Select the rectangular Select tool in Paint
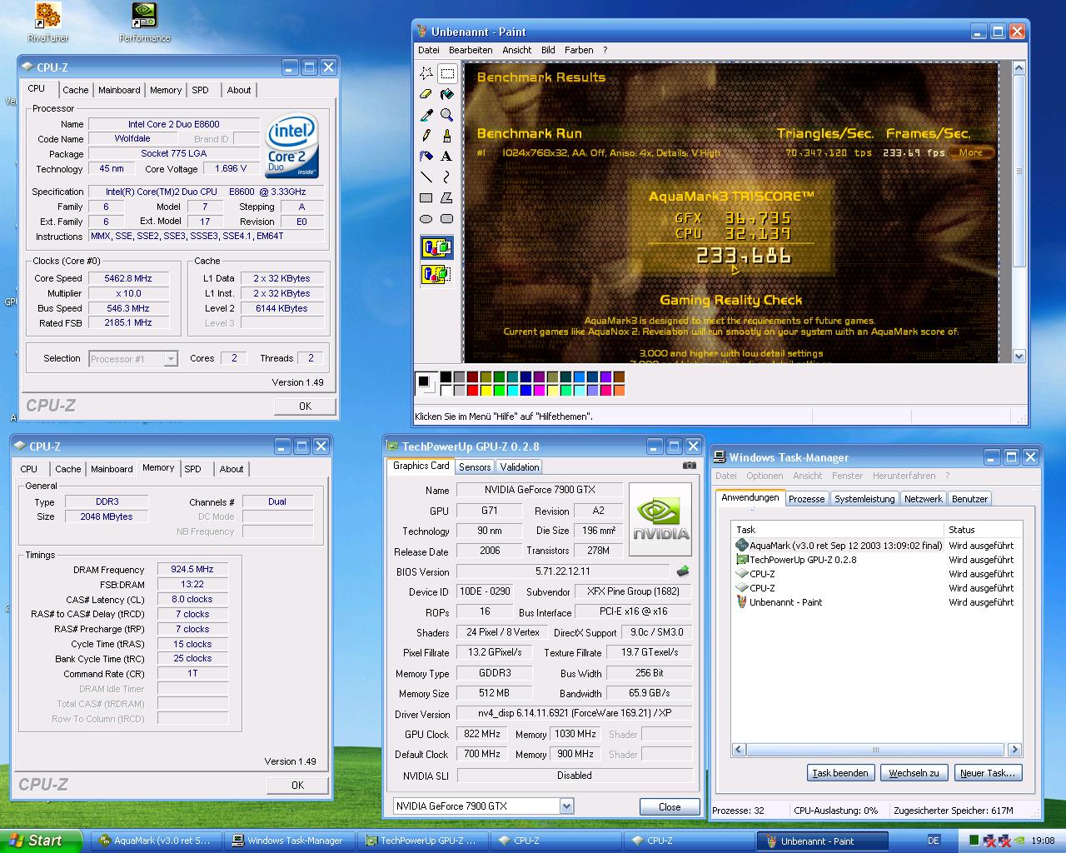Screen dimensions: 1066x853 447,73
